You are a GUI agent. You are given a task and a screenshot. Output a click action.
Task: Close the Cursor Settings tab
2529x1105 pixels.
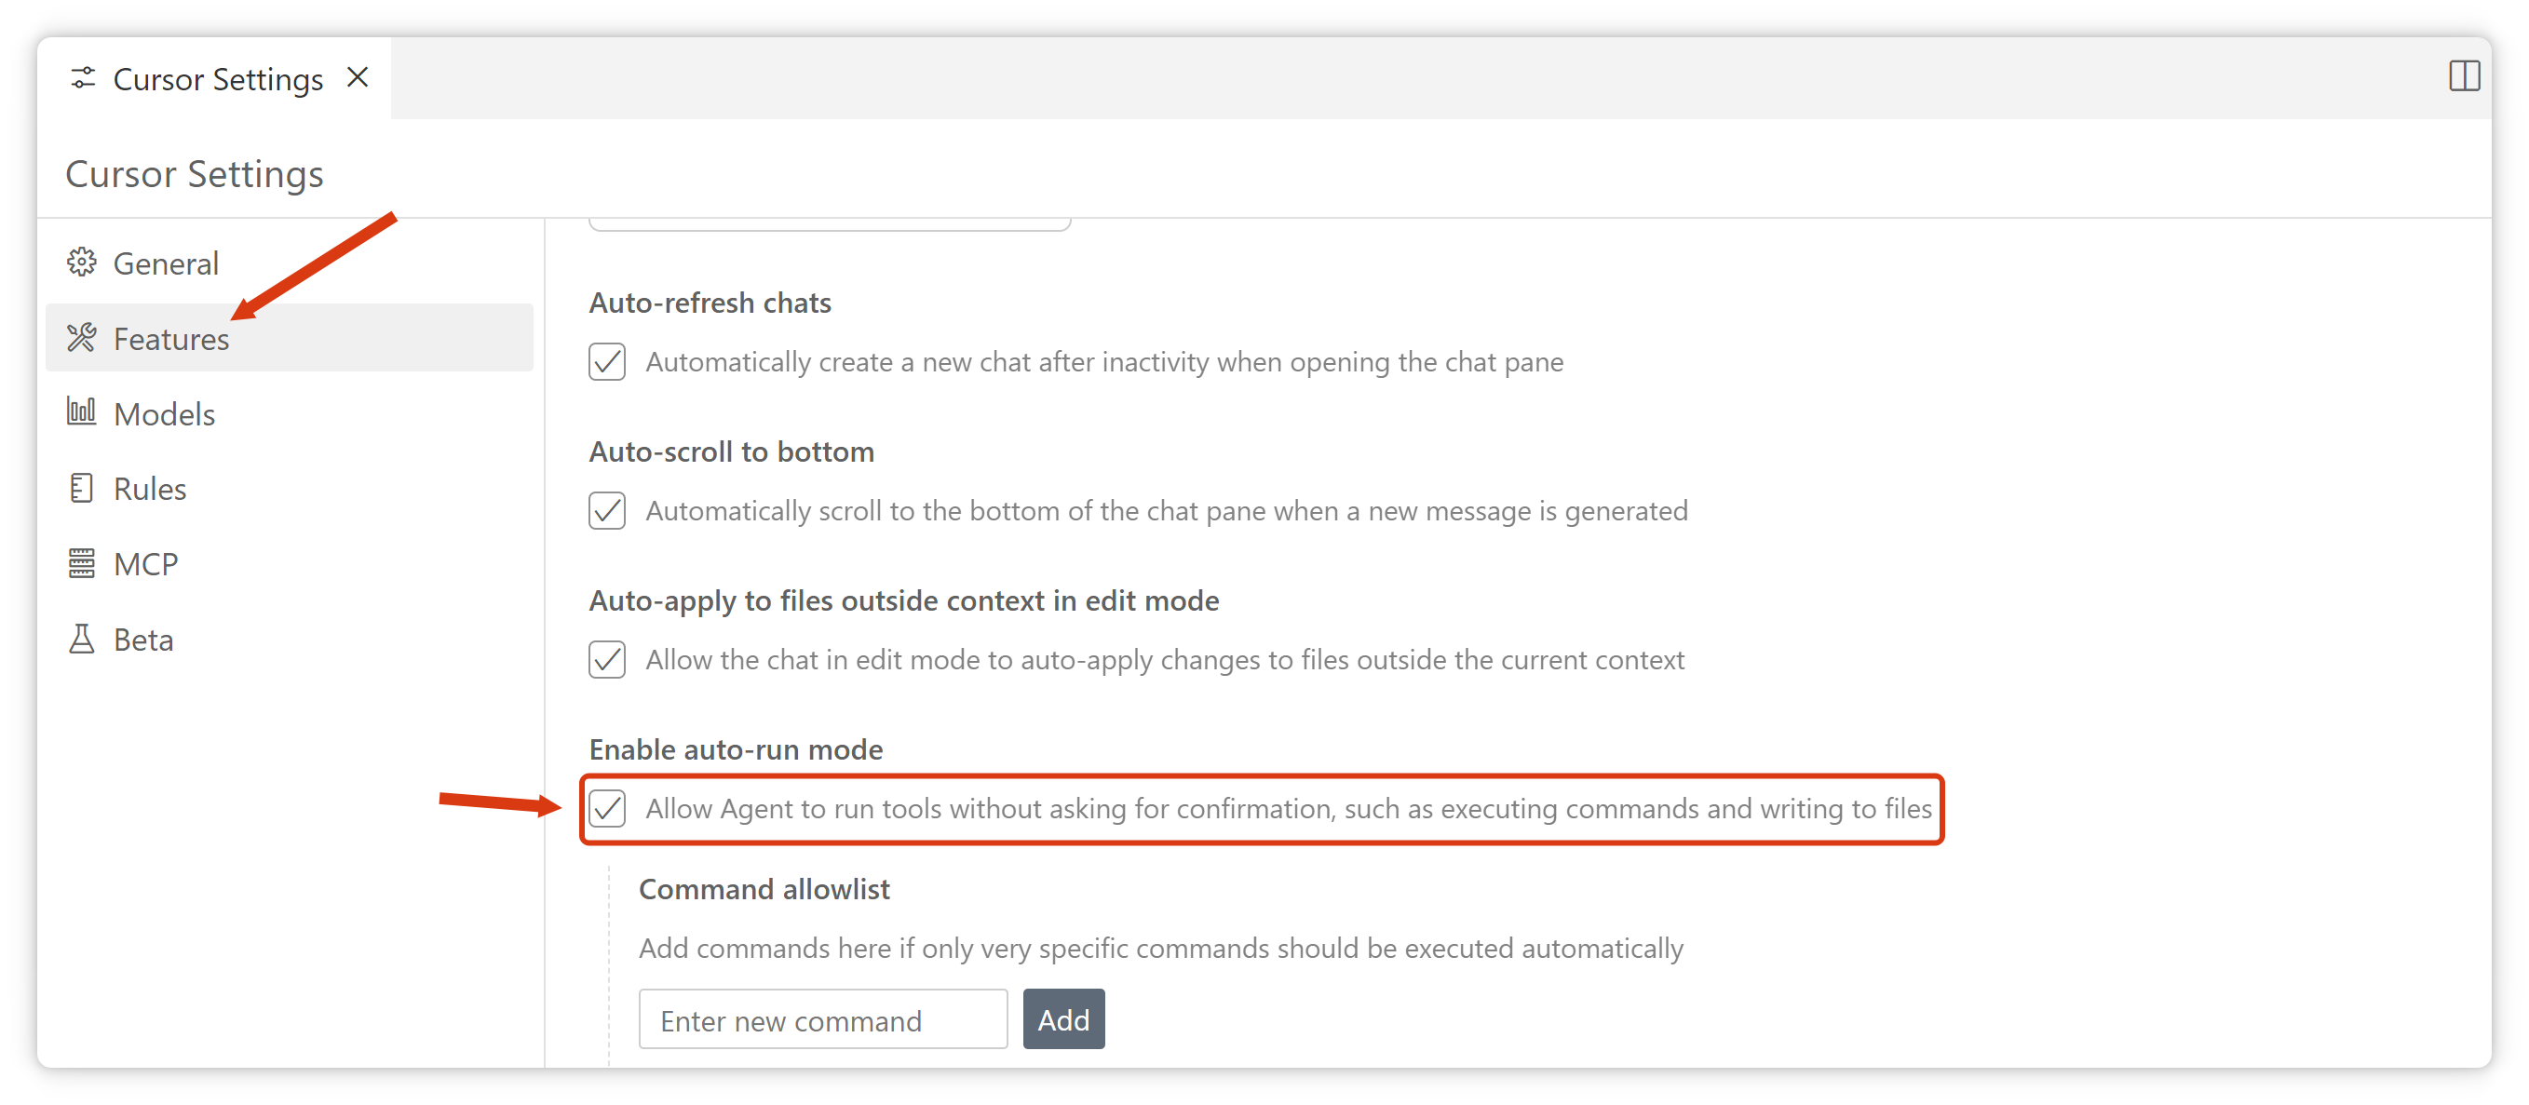tap(358, 77)
